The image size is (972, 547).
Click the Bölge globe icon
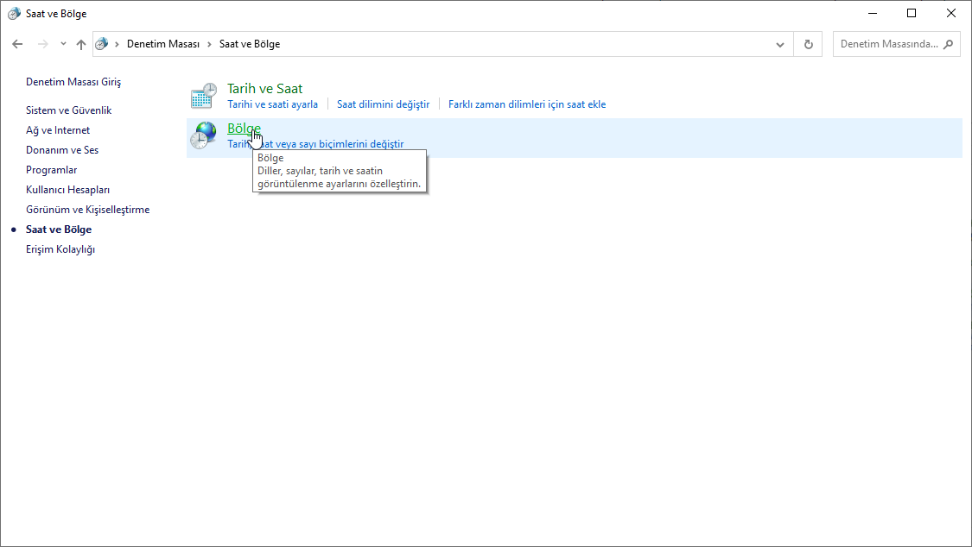(x=204, y=135)
